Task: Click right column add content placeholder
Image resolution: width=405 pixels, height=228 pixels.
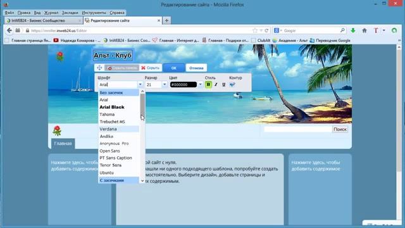Action: (x=316, y=166)
